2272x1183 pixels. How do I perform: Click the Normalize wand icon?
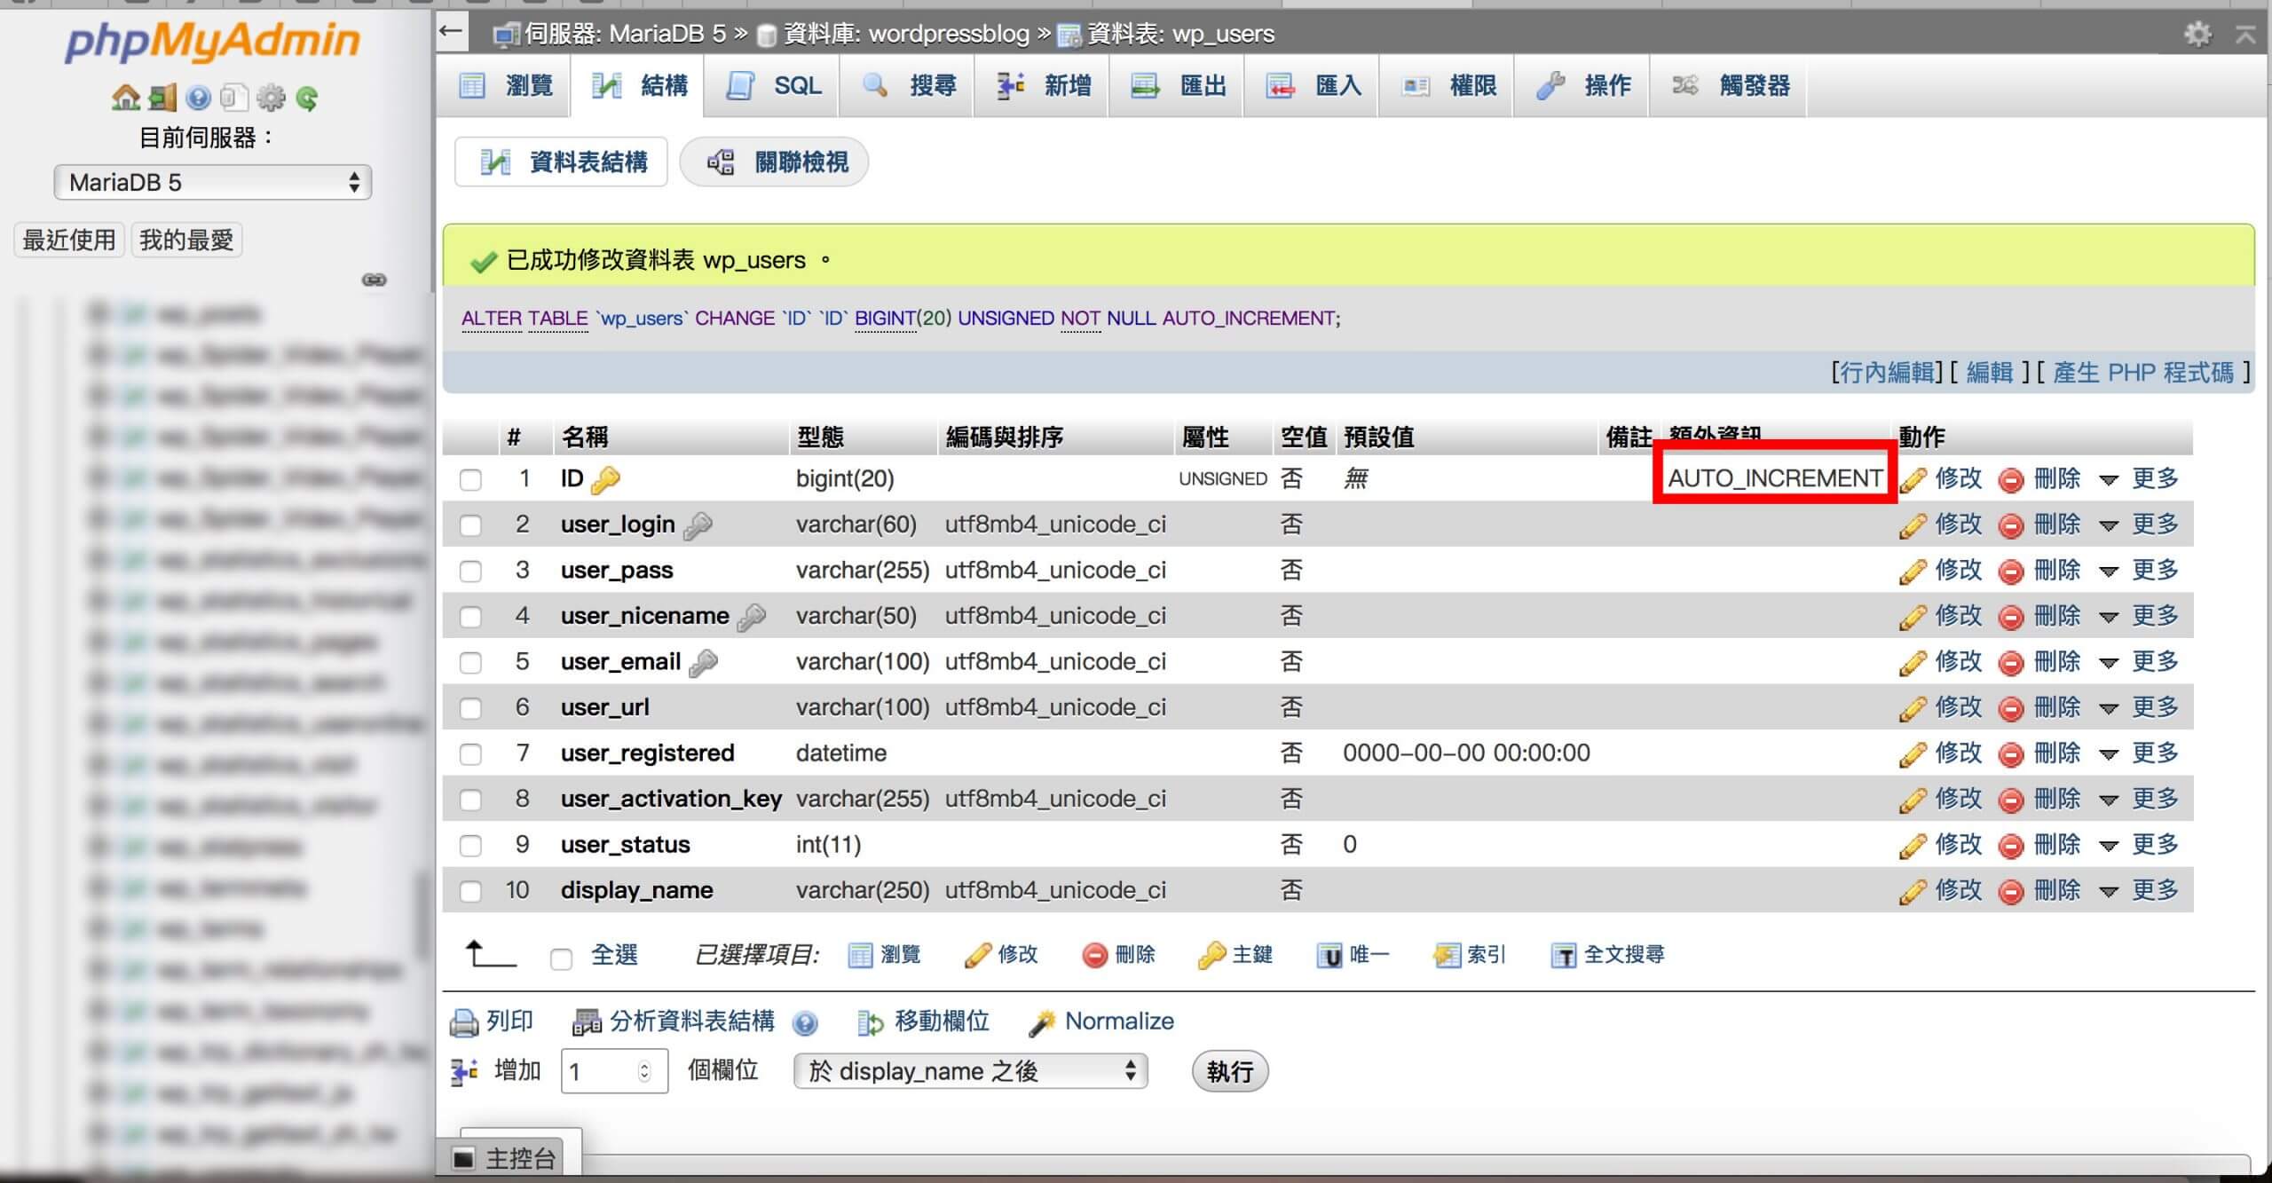(1041, 1022)
